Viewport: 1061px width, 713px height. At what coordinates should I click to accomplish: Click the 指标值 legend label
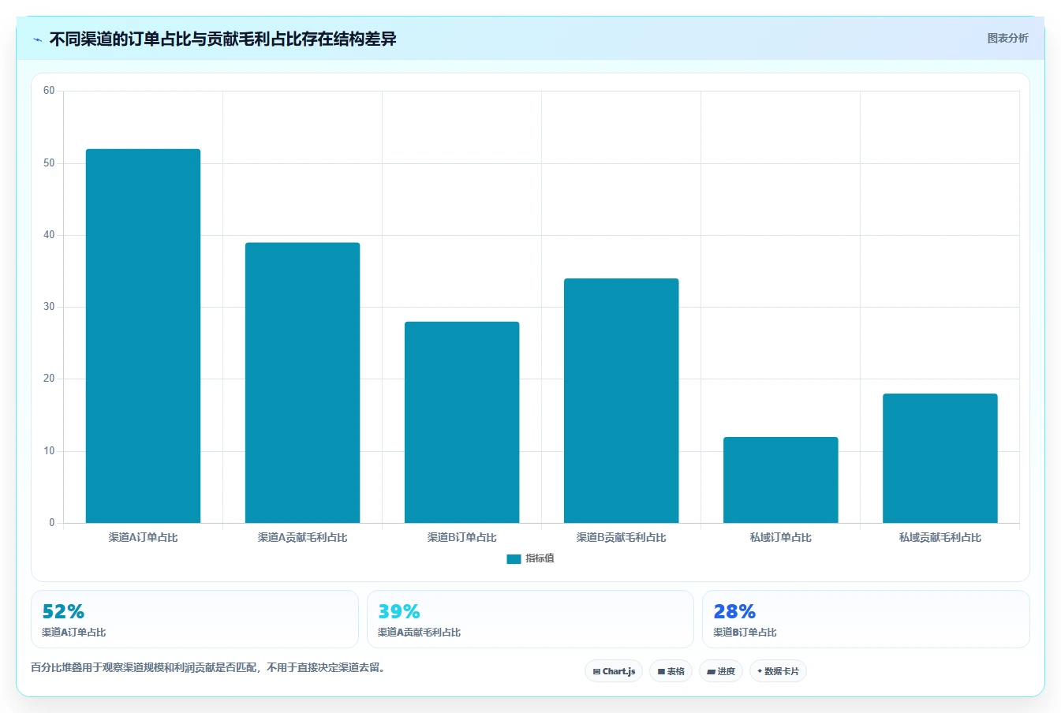[x=540, y=558]
